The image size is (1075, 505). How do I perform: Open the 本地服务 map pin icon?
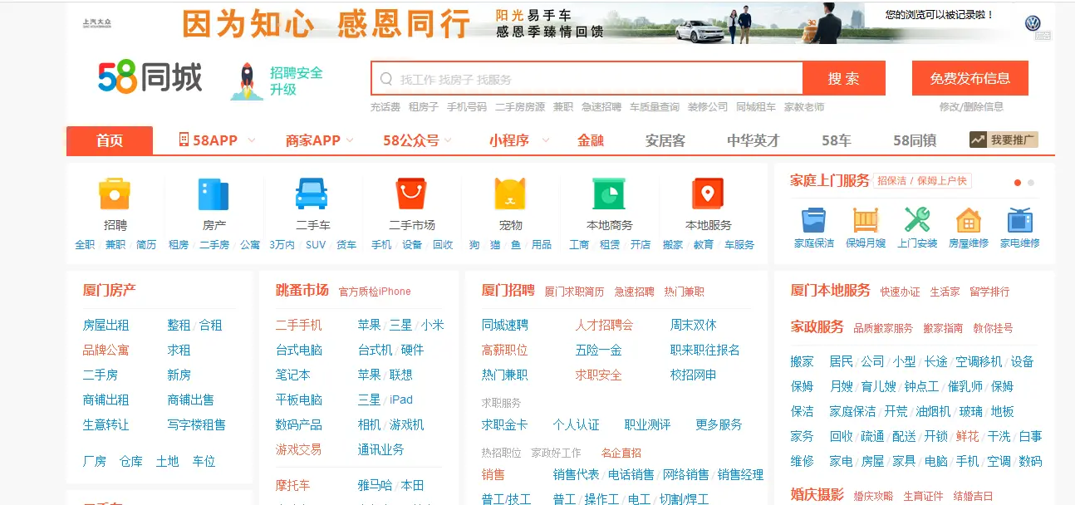point(708,194)
